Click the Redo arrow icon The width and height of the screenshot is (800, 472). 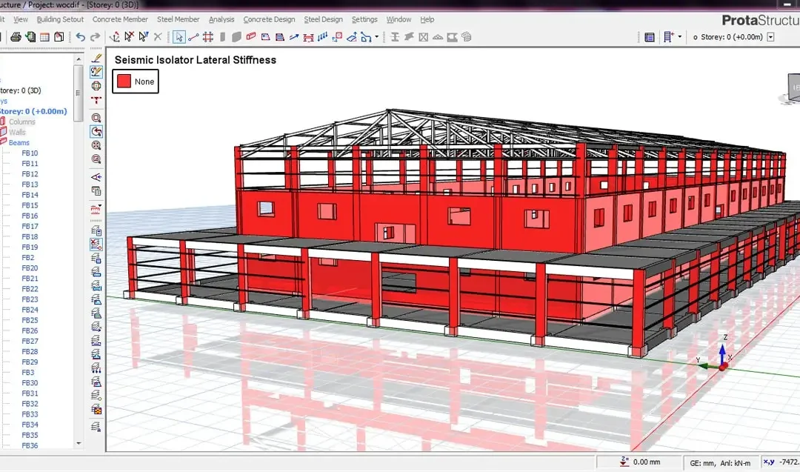pyautogui.click(x=96, y=37)
